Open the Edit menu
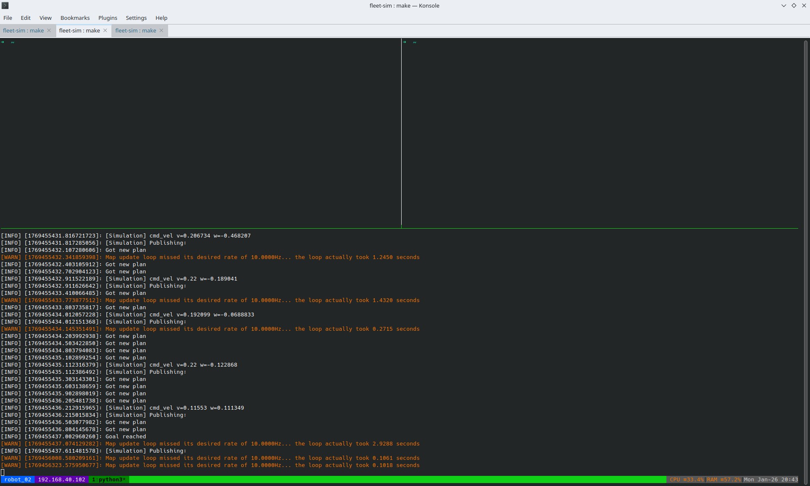The width and height of the screenshot is (810, 486). coord(26,18)
